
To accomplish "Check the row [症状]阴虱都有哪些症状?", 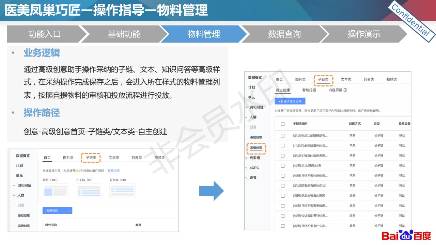I will [x=283, y=186].
